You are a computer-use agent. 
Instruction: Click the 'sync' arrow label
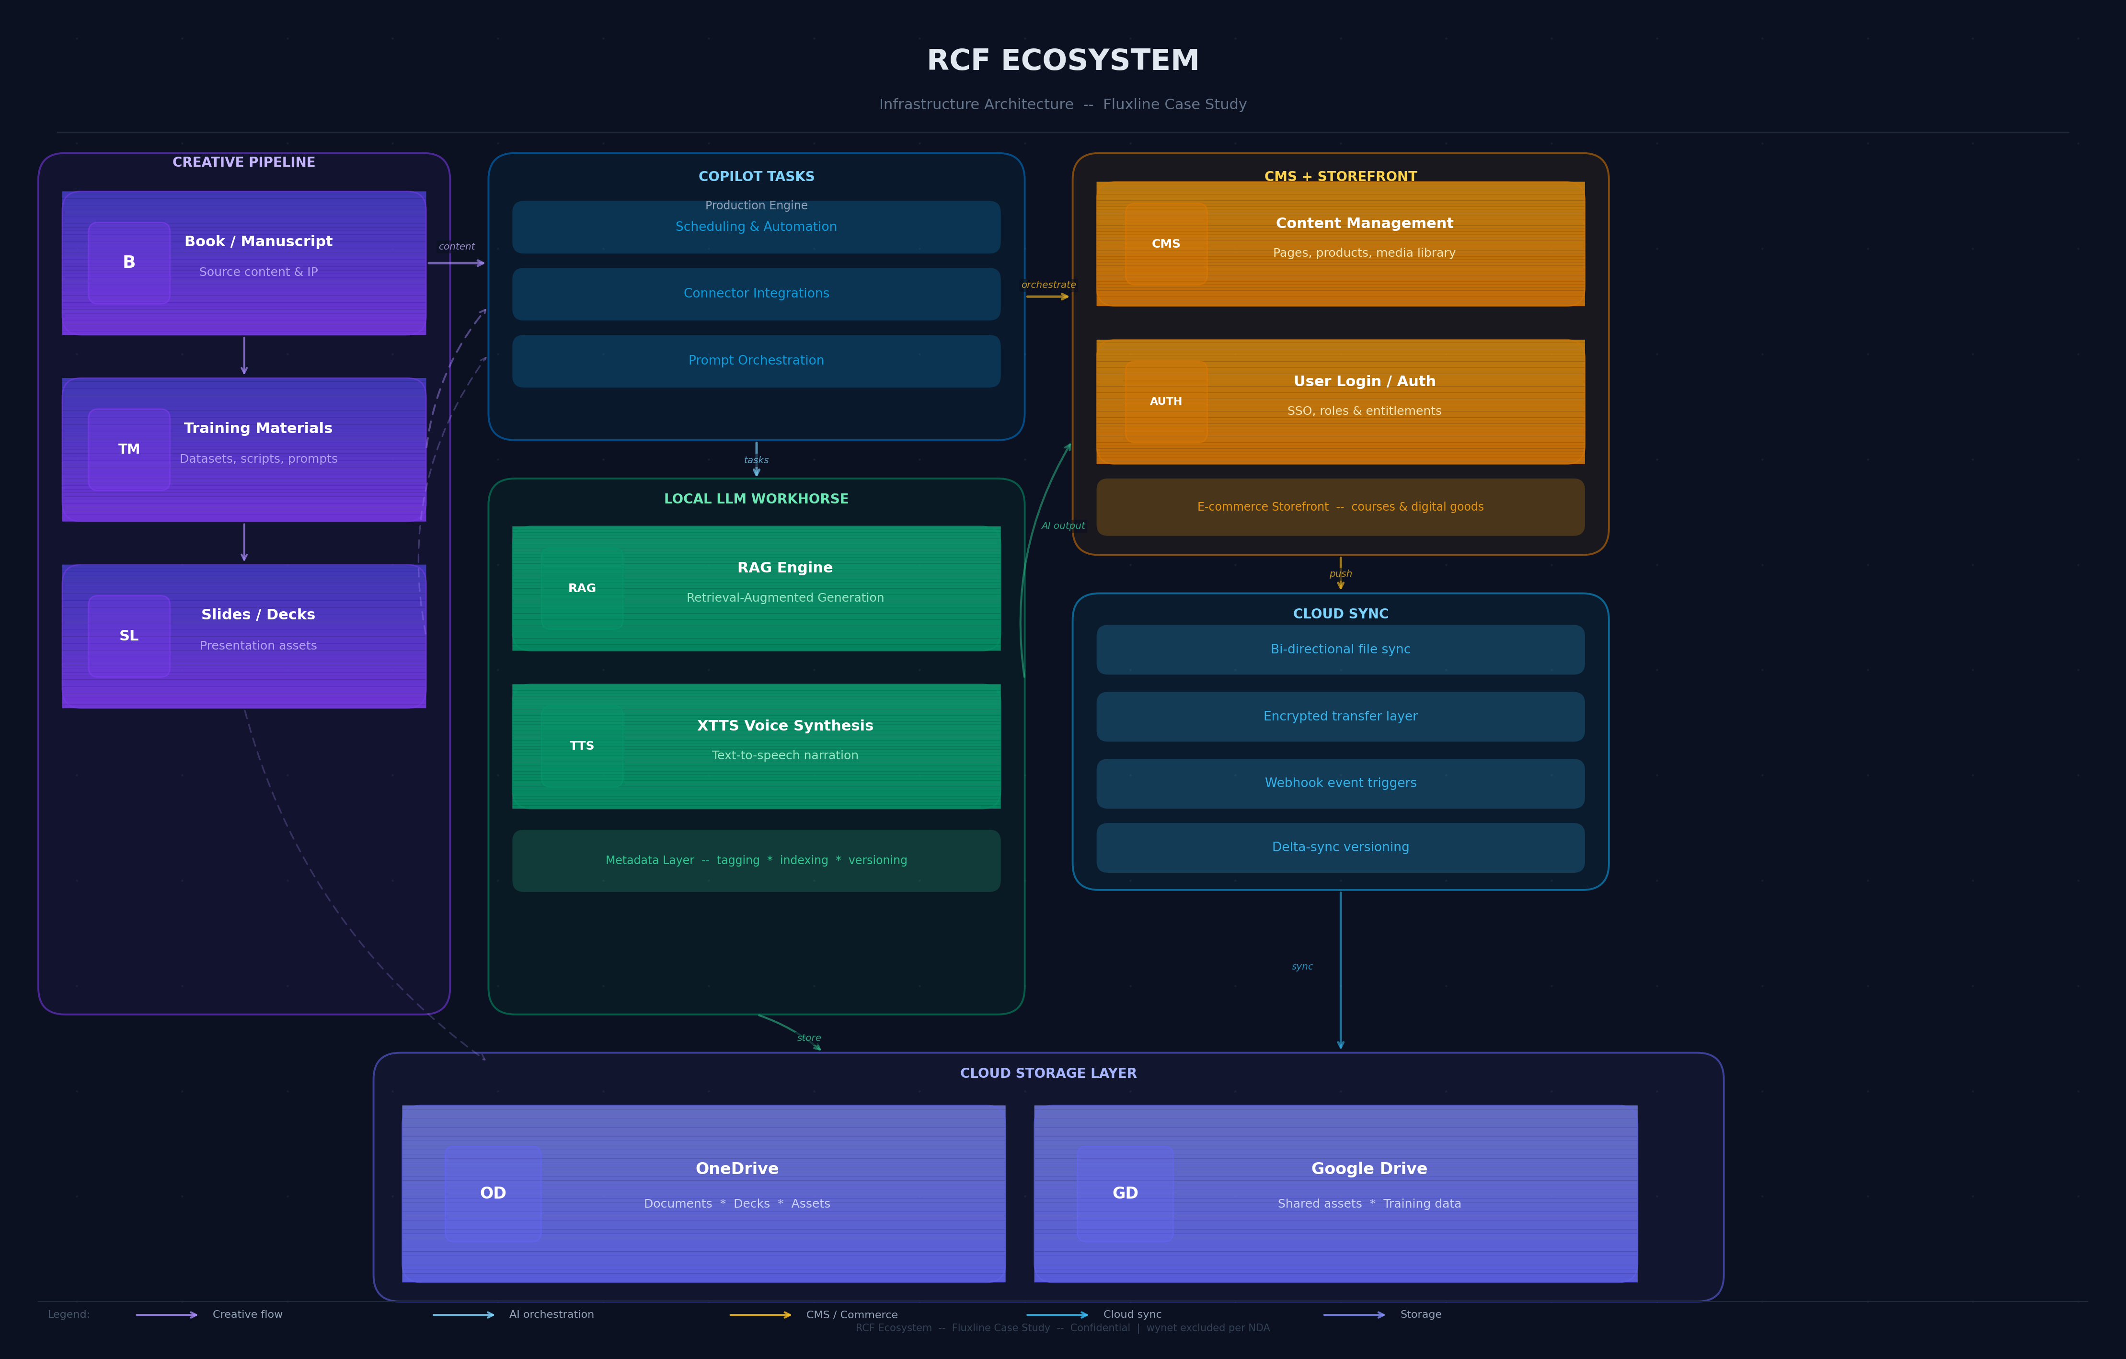[1302, 967]
